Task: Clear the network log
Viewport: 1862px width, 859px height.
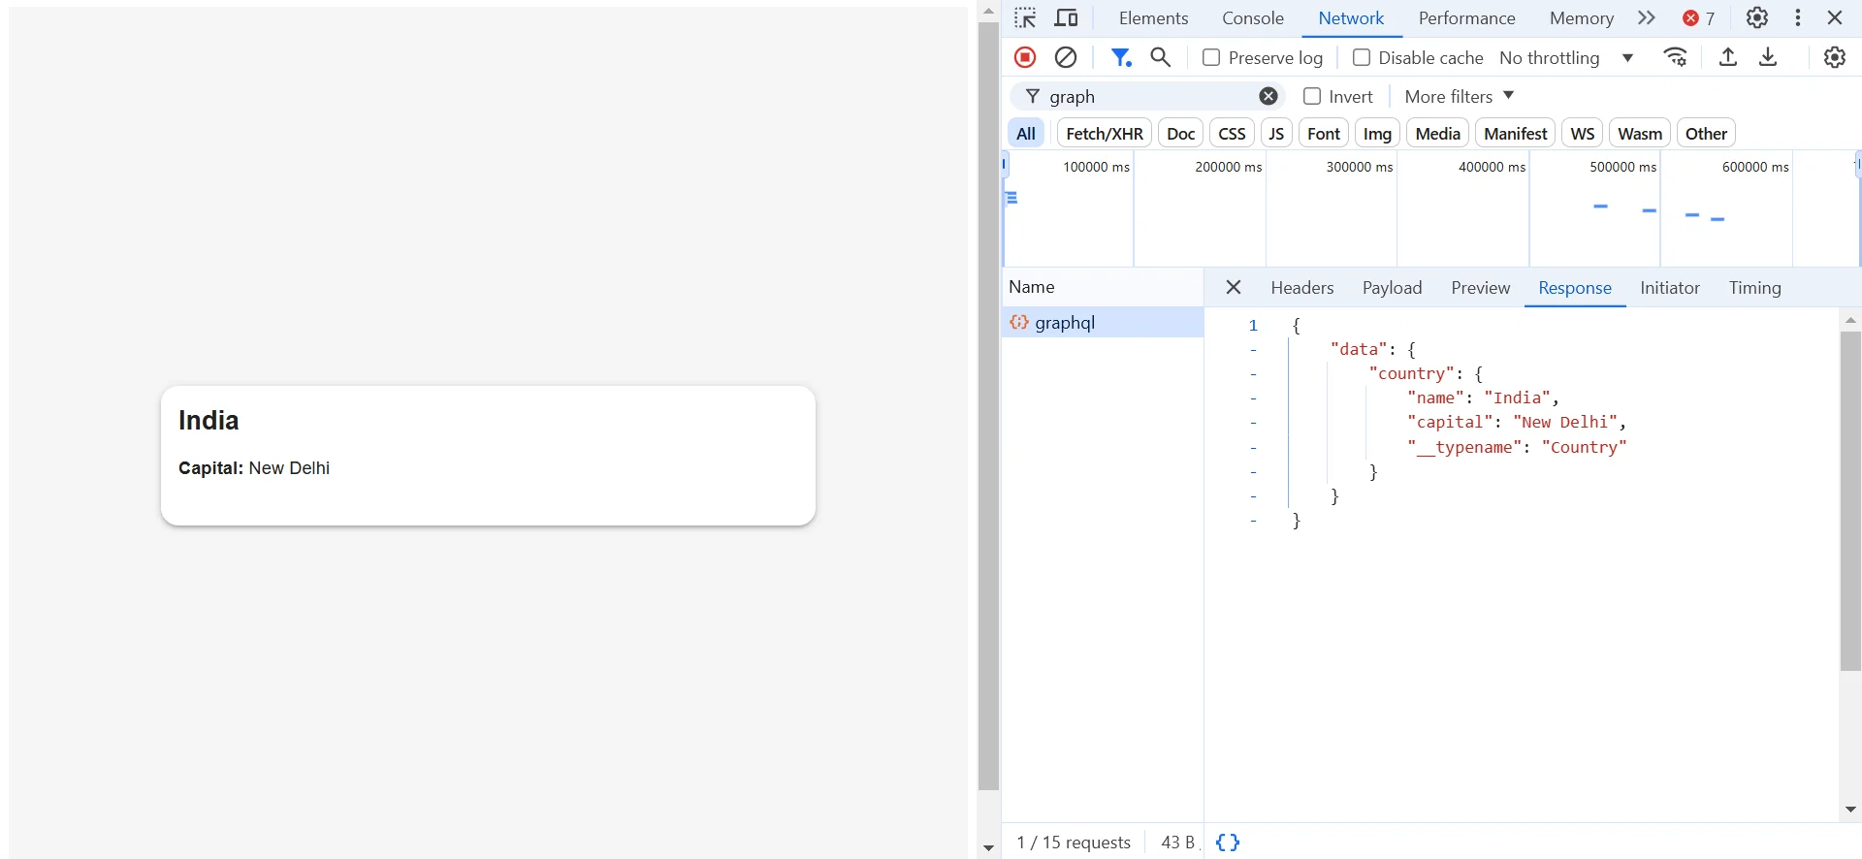Action: coord(1066,57)
